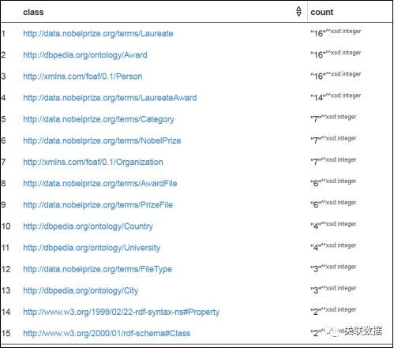
Task: Select the "4" count for Country row
Action: [x=333, y=226]
